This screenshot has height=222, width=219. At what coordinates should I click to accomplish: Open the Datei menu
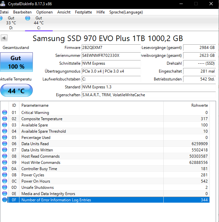click(4, 12)
